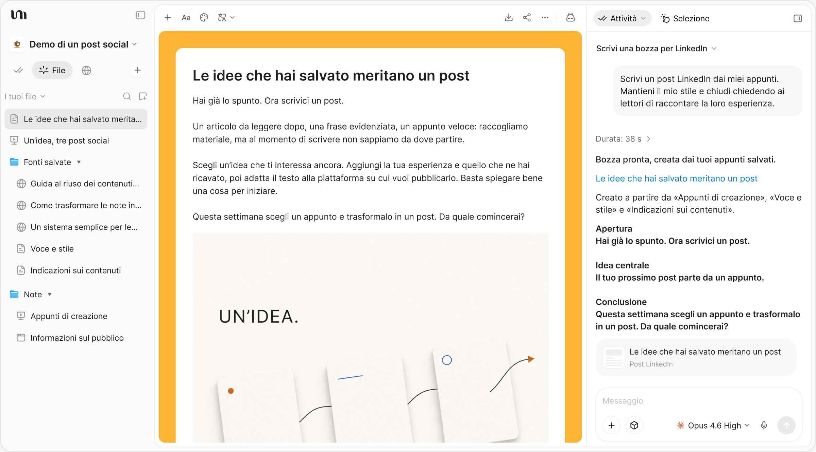Toggle the right panel layout icon
Viewport: 816px width, 452px height.
click(x=798, y=18)
